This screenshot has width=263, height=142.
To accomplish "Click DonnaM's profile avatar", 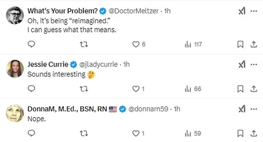I will tap(15, 113).
